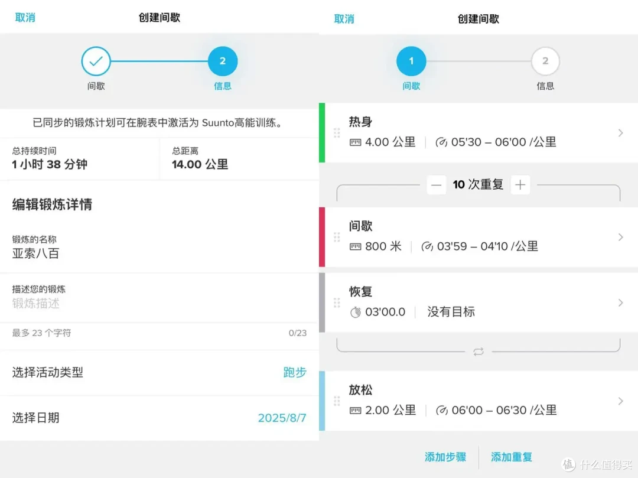The image size is (638, 478).
Task: Open the 放松 cooldown step chevron
Action: coord(620,401)
